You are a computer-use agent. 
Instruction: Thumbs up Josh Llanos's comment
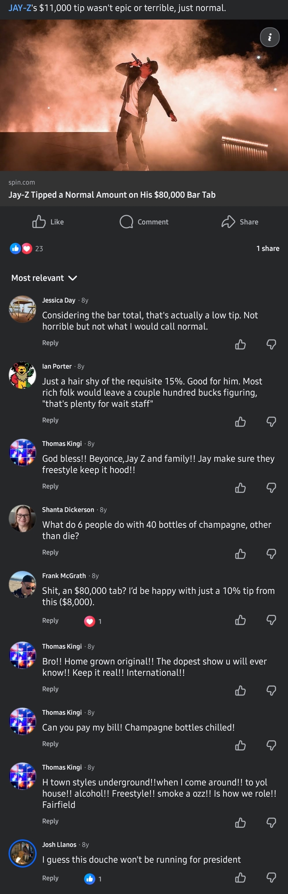[x=240, y=878]
